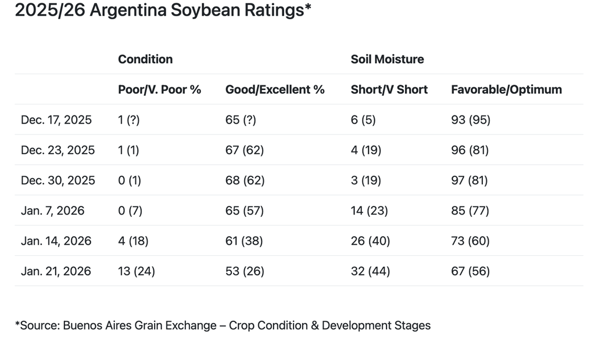Click the "Poor/V. Poor %" column header
The height and width of the screenshot is (337, 595).
click(159, 89)
